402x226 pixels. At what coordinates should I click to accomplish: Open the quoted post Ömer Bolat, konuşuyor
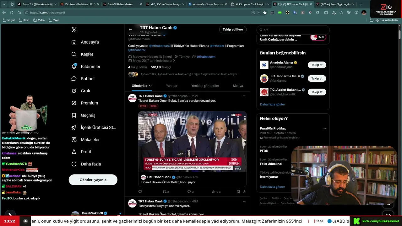pos(192,180)
